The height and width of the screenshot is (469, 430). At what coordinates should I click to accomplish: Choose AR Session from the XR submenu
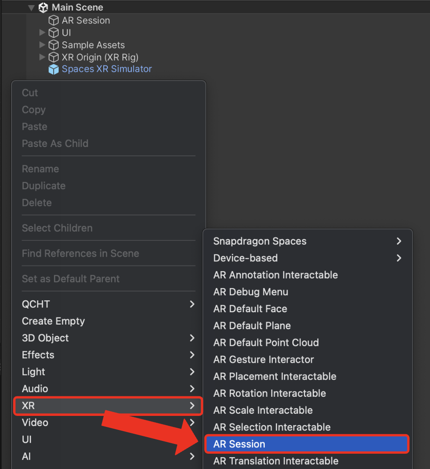[x=307, y=444]
